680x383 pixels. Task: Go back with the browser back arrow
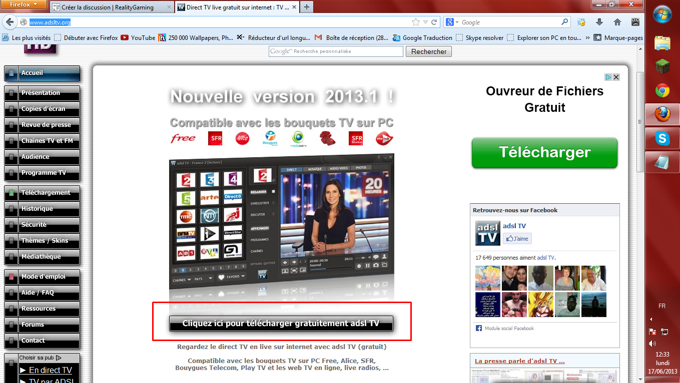pos(10,22)
